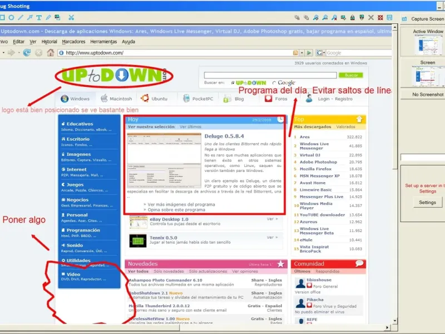Open the Deluge 0.5.8.4 program link

224,136
